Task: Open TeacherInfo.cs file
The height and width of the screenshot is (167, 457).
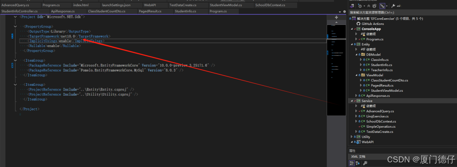Action: (382, 70)
